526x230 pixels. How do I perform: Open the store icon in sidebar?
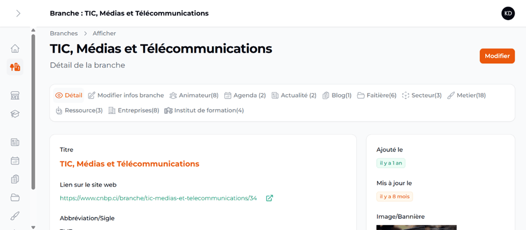[15, 95]
